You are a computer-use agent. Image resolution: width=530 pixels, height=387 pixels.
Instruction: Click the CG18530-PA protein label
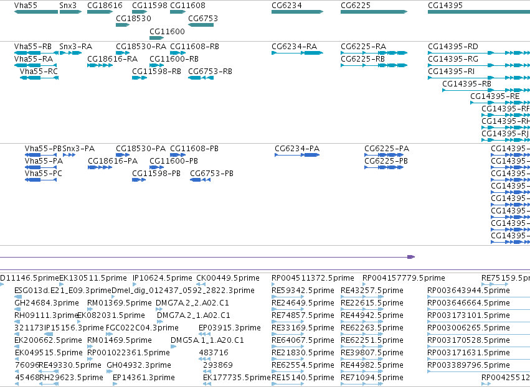[x=141, y=149]
